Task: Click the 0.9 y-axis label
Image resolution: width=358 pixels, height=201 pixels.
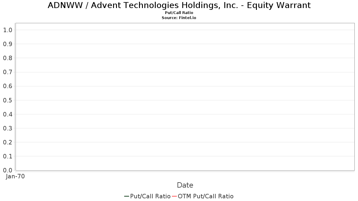Action: [x=7, y=44]
